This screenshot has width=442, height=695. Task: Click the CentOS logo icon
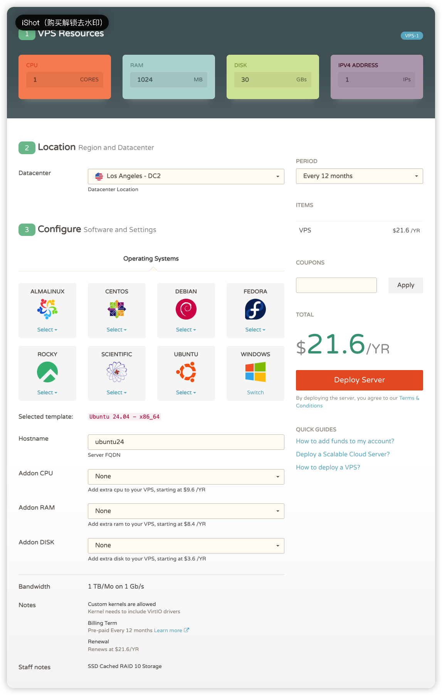point(117,309)
